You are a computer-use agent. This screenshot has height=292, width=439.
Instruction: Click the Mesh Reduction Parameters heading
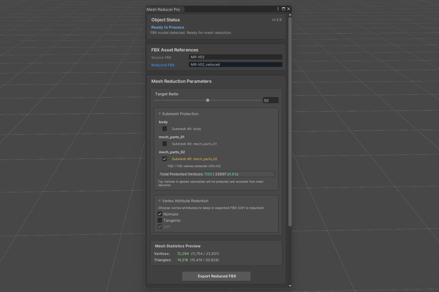point(181,81)
